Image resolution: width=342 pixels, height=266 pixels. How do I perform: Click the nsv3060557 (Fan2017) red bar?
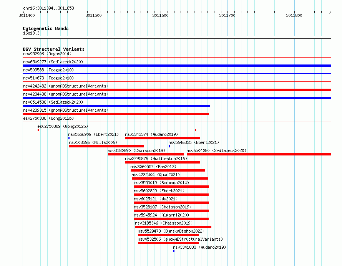point(168,170)
